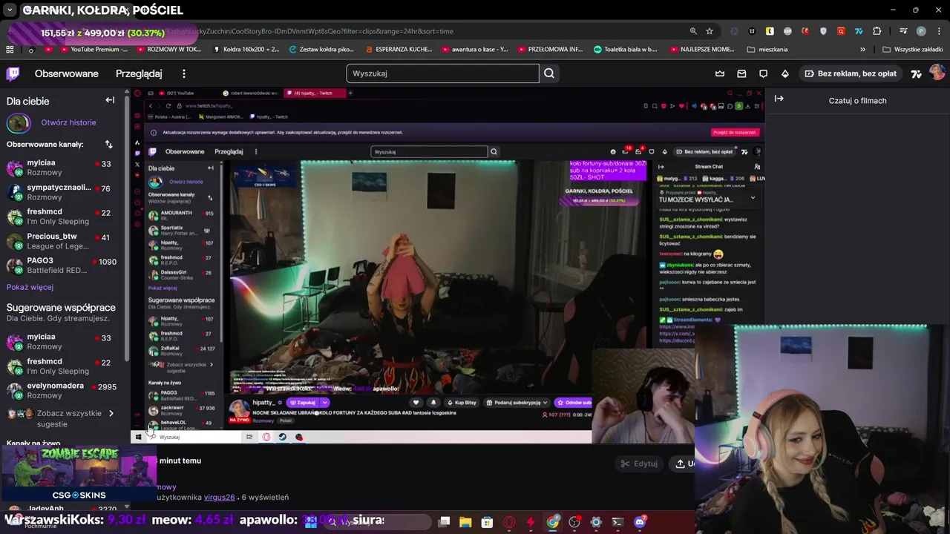This screenshot has width=950, height=534.
Task: Open the user avatar menu in Twitch header
Action: coord(937,73)
